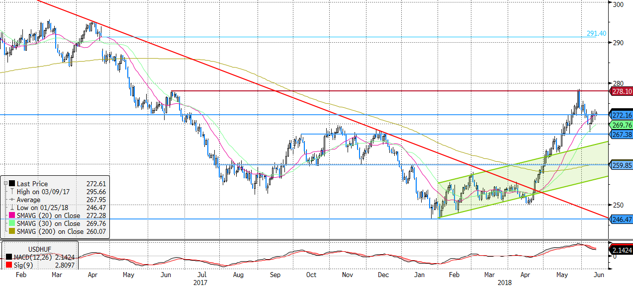This screenshot has width=633, height=286.
Task: Click the 290 label on price axis
Action: click(x=618, y=43)
